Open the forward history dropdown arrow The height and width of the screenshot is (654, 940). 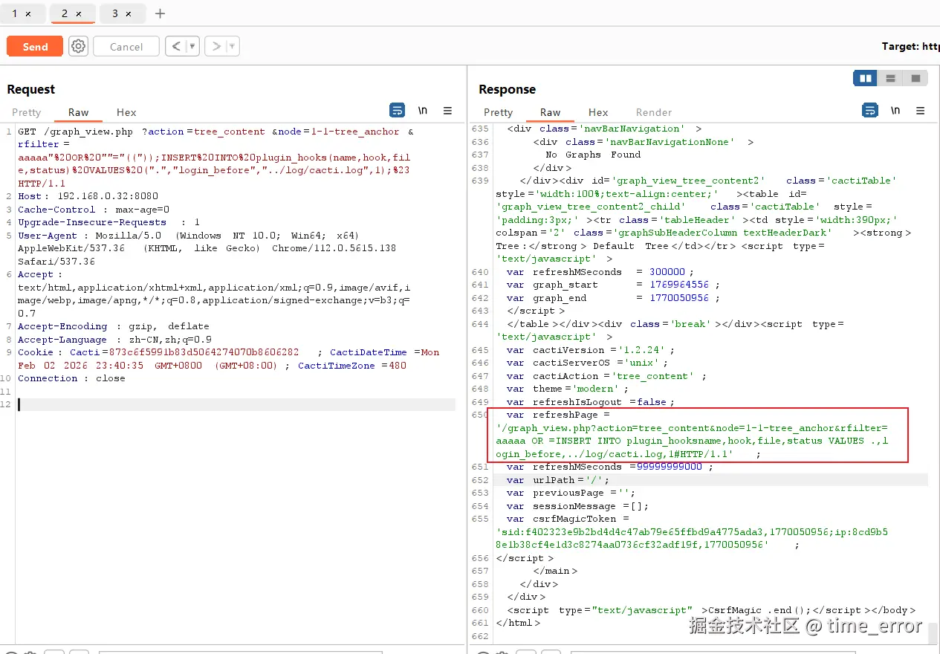[x=233, y=46]
